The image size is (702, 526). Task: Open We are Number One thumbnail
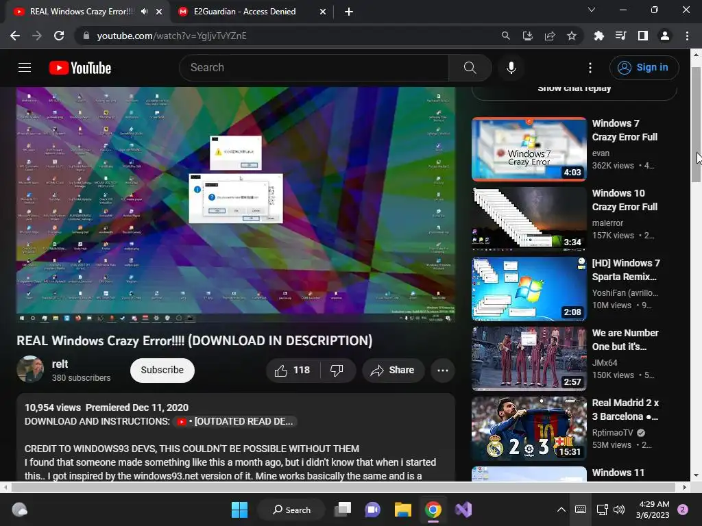529,359
